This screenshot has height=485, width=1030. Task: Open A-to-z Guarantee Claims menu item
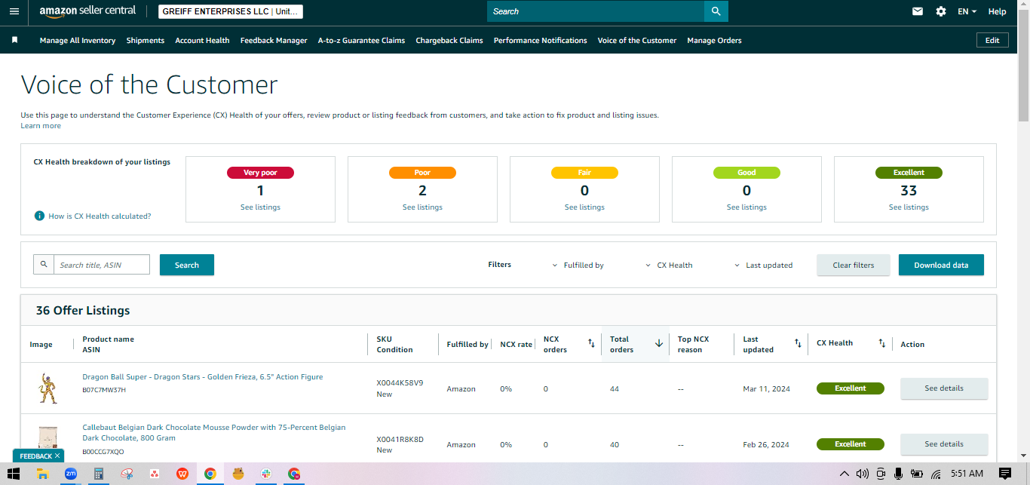(x=361, y=40)
